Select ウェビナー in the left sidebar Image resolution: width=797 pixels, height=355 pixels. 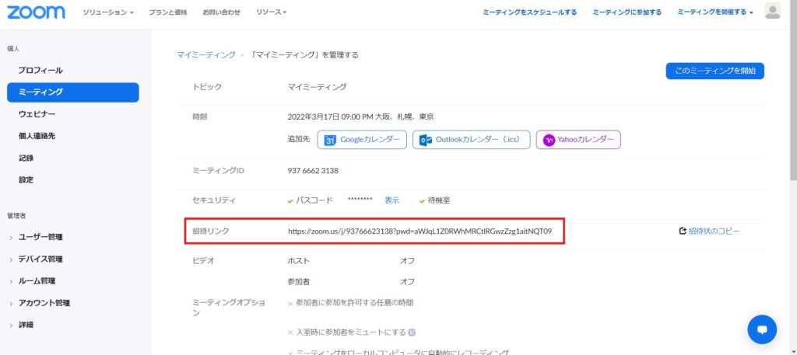(37, 114)
